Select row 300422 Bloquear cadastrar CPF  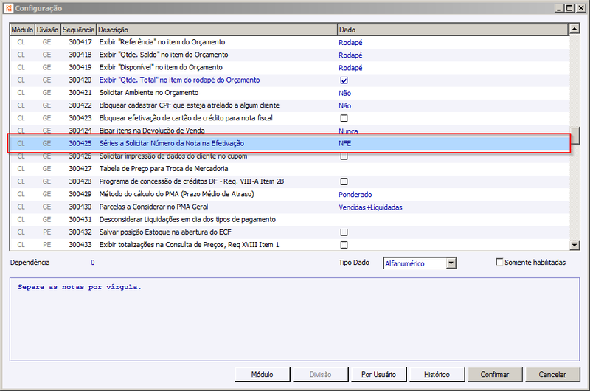289,105
